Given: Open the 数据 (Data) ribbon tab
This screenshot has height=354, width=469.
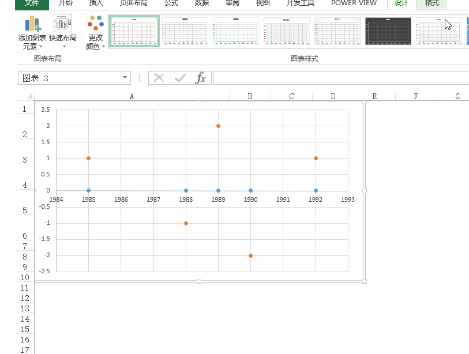Looking at the screenshot, I should (x=202, y=3).
